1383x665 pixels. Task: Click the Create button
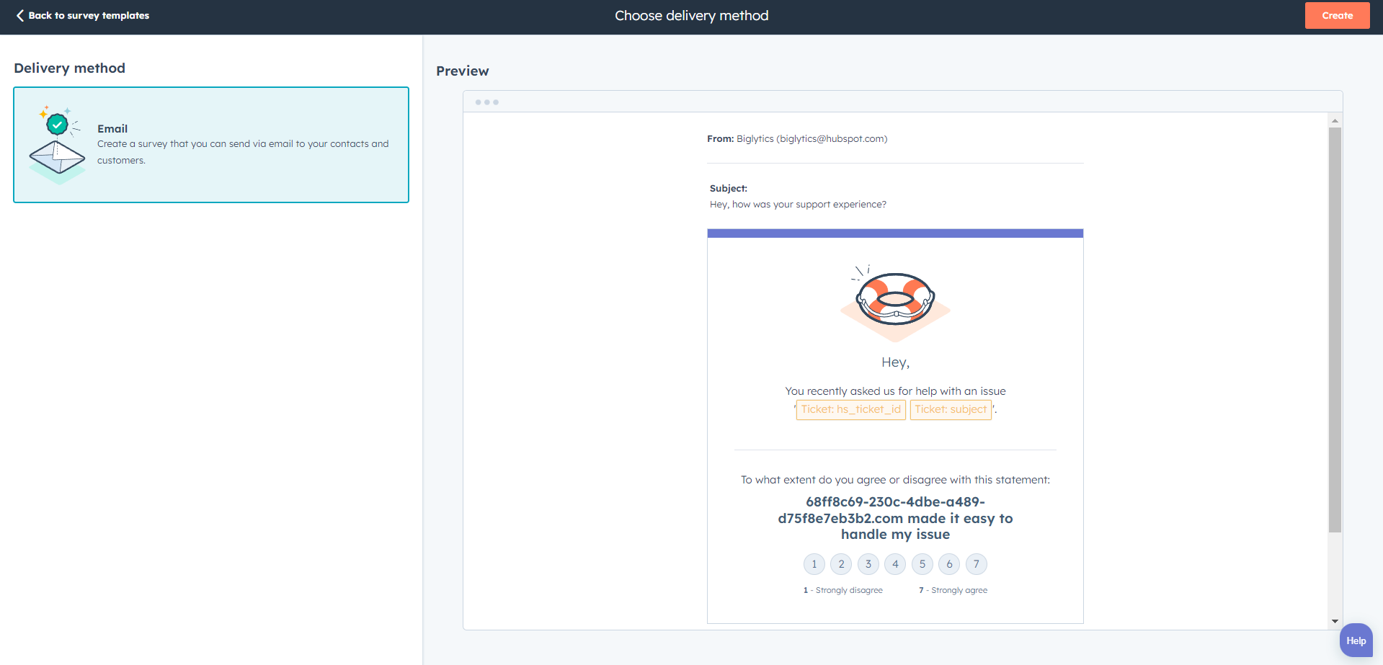point(1337,15)
